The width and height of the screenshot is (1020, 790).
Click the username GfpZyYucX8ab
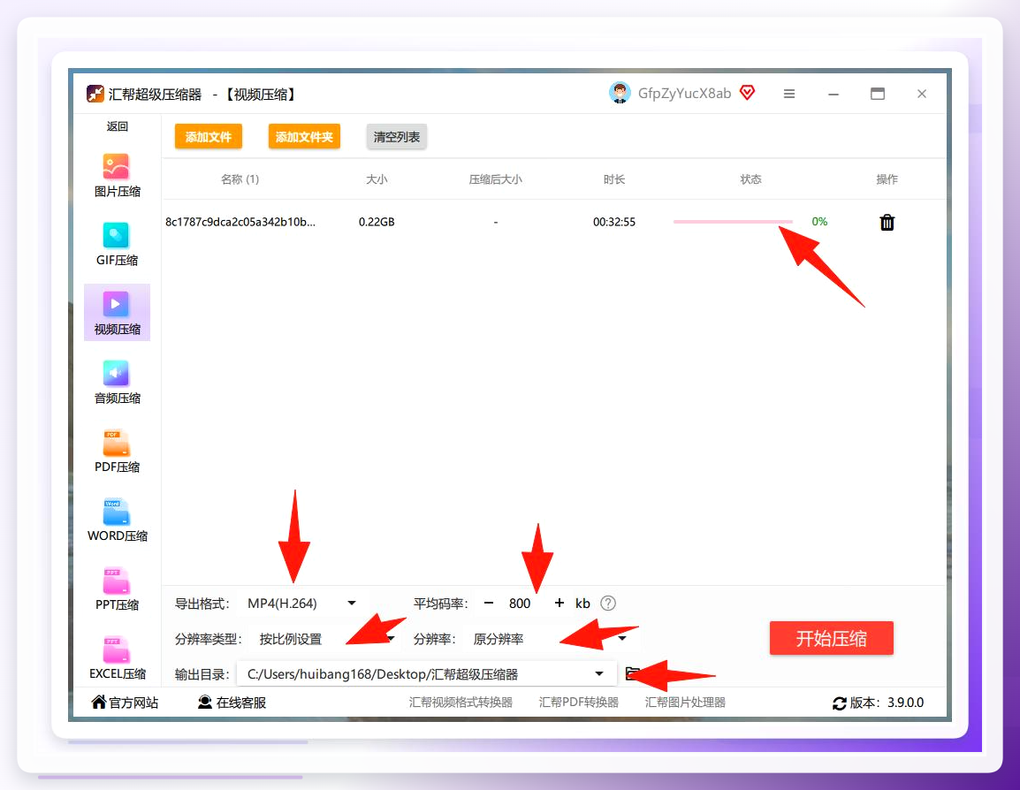pos(684,93)
